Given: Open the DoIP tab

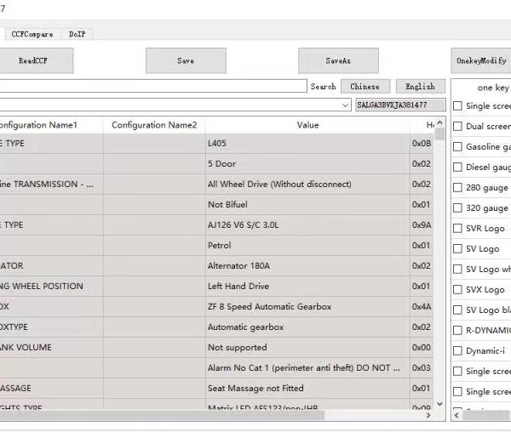Looking at the screenshot, I should tap(77, 34).
